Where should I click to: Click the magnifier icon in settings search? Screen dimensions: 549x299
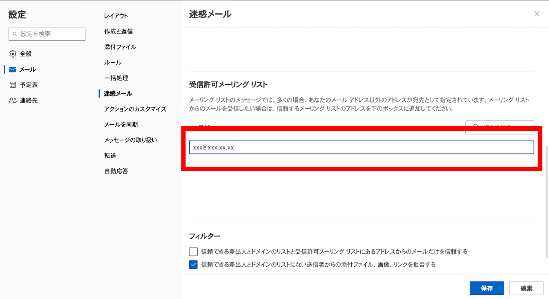click(15, 34)
